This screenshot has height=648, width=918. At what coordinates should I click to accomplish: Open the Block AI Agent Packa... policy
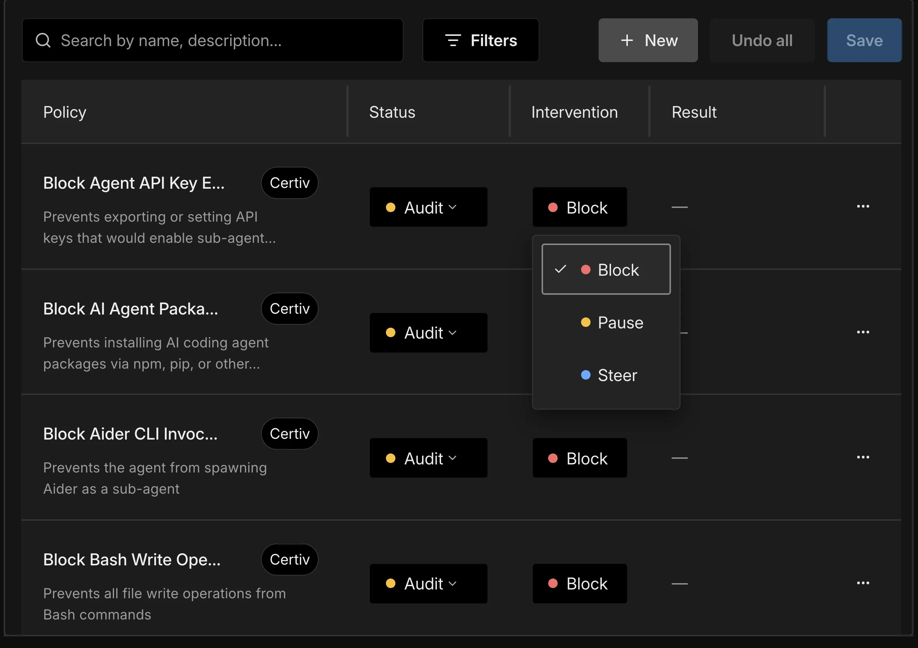pyautogui.click(x=131, y=309)
